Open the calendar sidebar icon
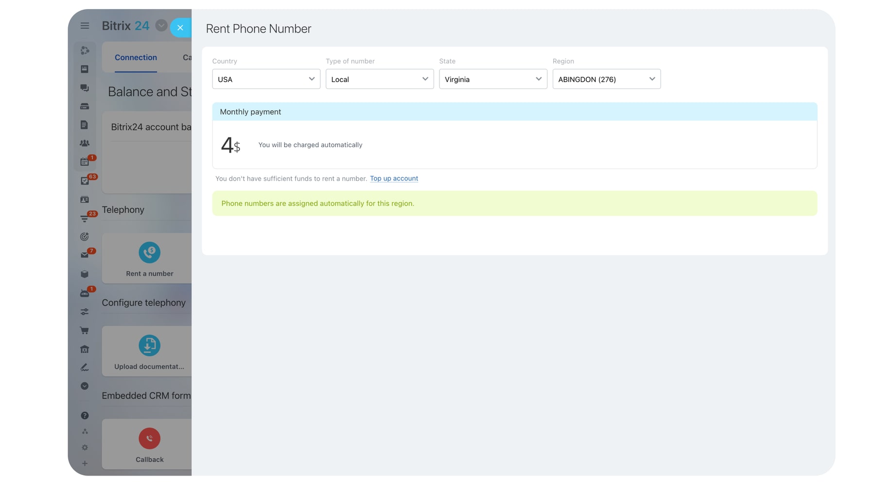The image size is (875, 495). tap(85, 162)
